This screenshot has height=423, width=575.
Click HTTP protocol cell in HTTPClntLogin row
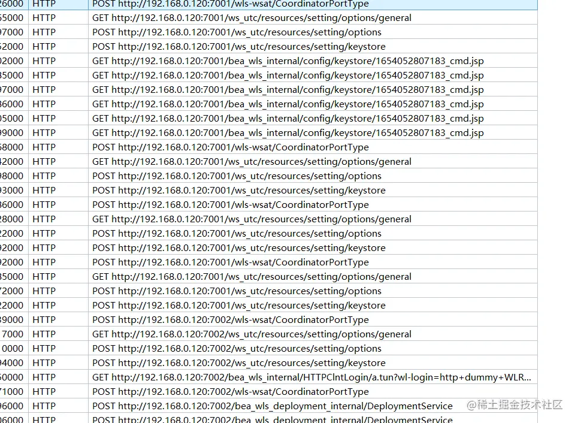click(x=58, y=377)
